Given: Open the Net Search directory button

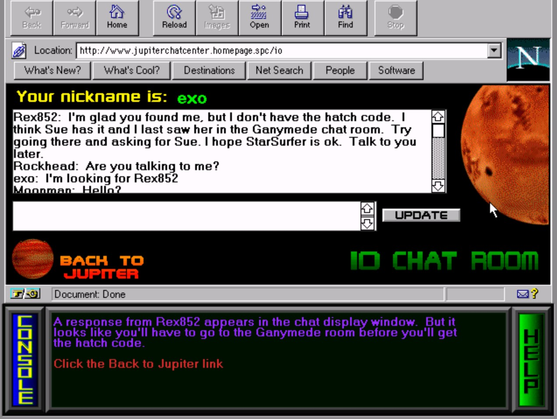Looking at the screenshot, I should [x=279, y=70].
